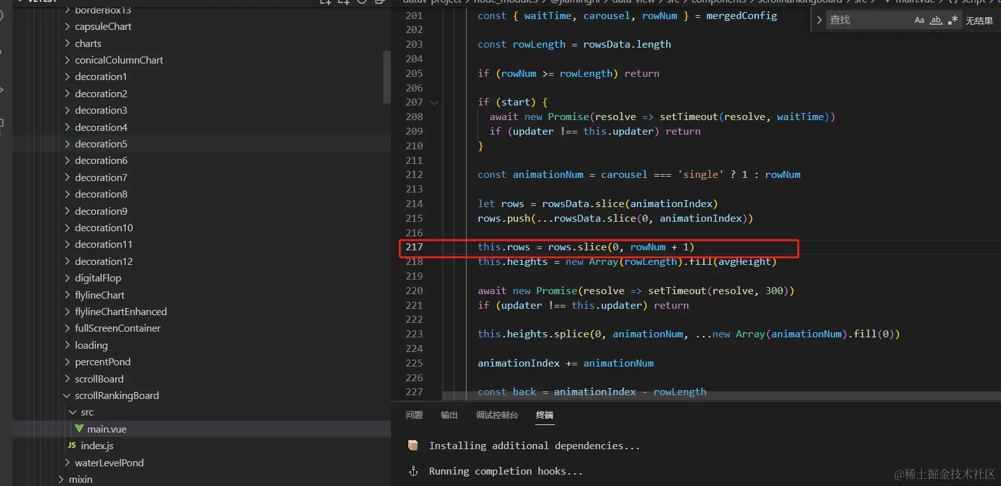Click 'this.heights.splice' on line 223
1001x486 pixels.
click(x=533, y=334)
